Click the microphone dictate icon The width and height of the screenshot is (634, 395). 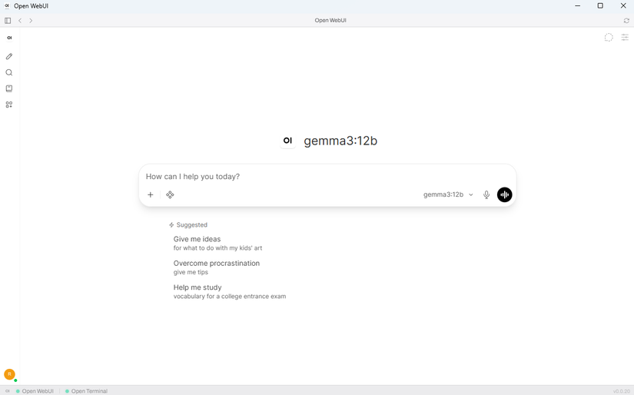486,195
